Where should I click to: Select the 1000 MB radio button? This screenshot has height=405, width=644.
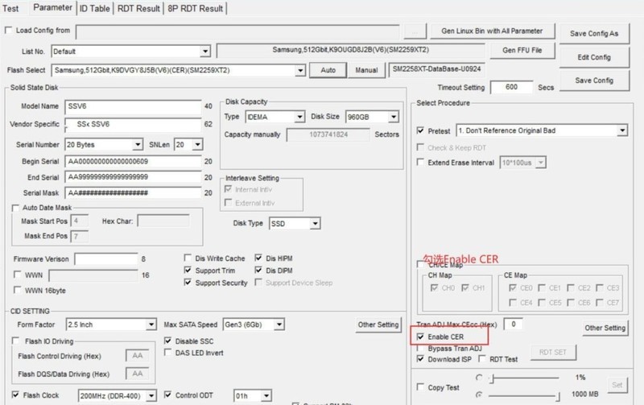(x=479, y=395)
